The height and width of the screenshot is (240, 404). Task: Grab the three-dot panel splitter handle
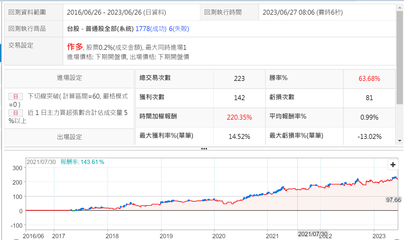click(204, 149)
